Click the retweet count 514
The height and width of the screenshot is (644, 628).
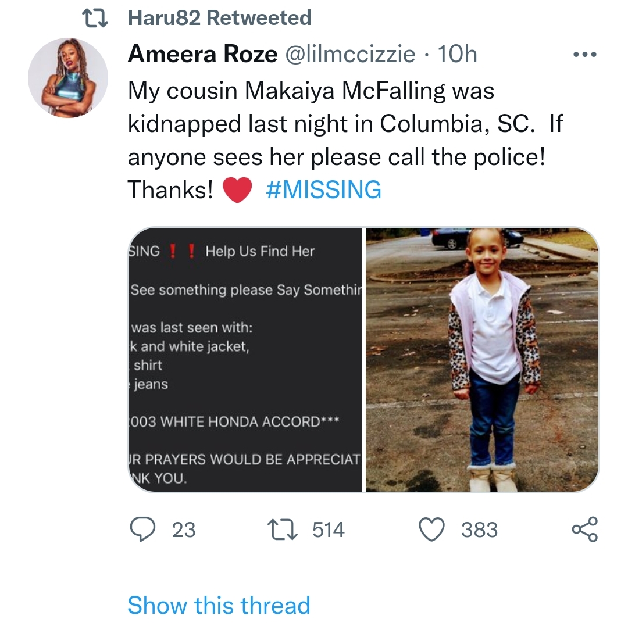(329, 530)
